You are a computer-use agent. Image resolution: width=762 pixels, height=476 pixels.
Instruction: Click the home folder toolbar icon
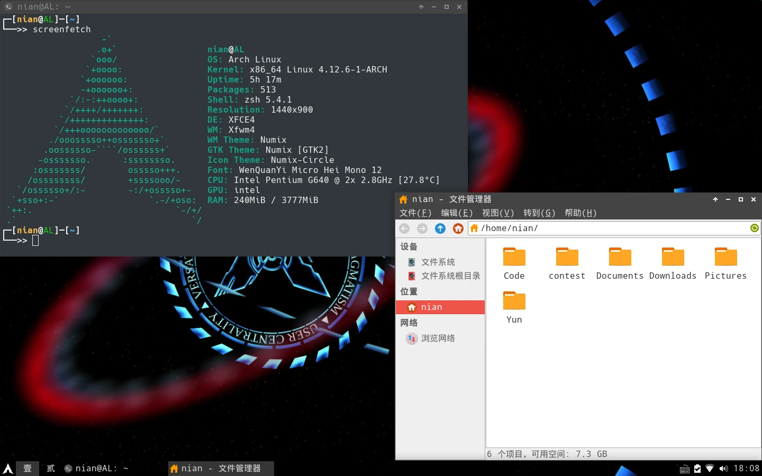click(x=458, y=228)
